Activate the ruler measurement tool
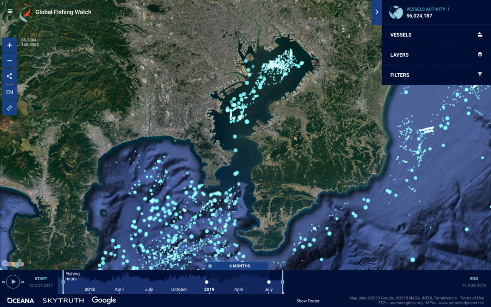Viewport: 491px width, 307px height. 9,108
